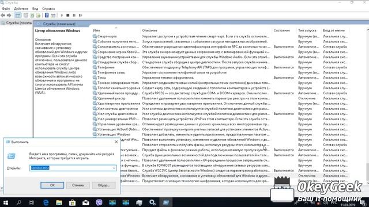Open the Действие menu
This screenshot has width=369, height=207.
pyautogui.click(x=21, y=9)
